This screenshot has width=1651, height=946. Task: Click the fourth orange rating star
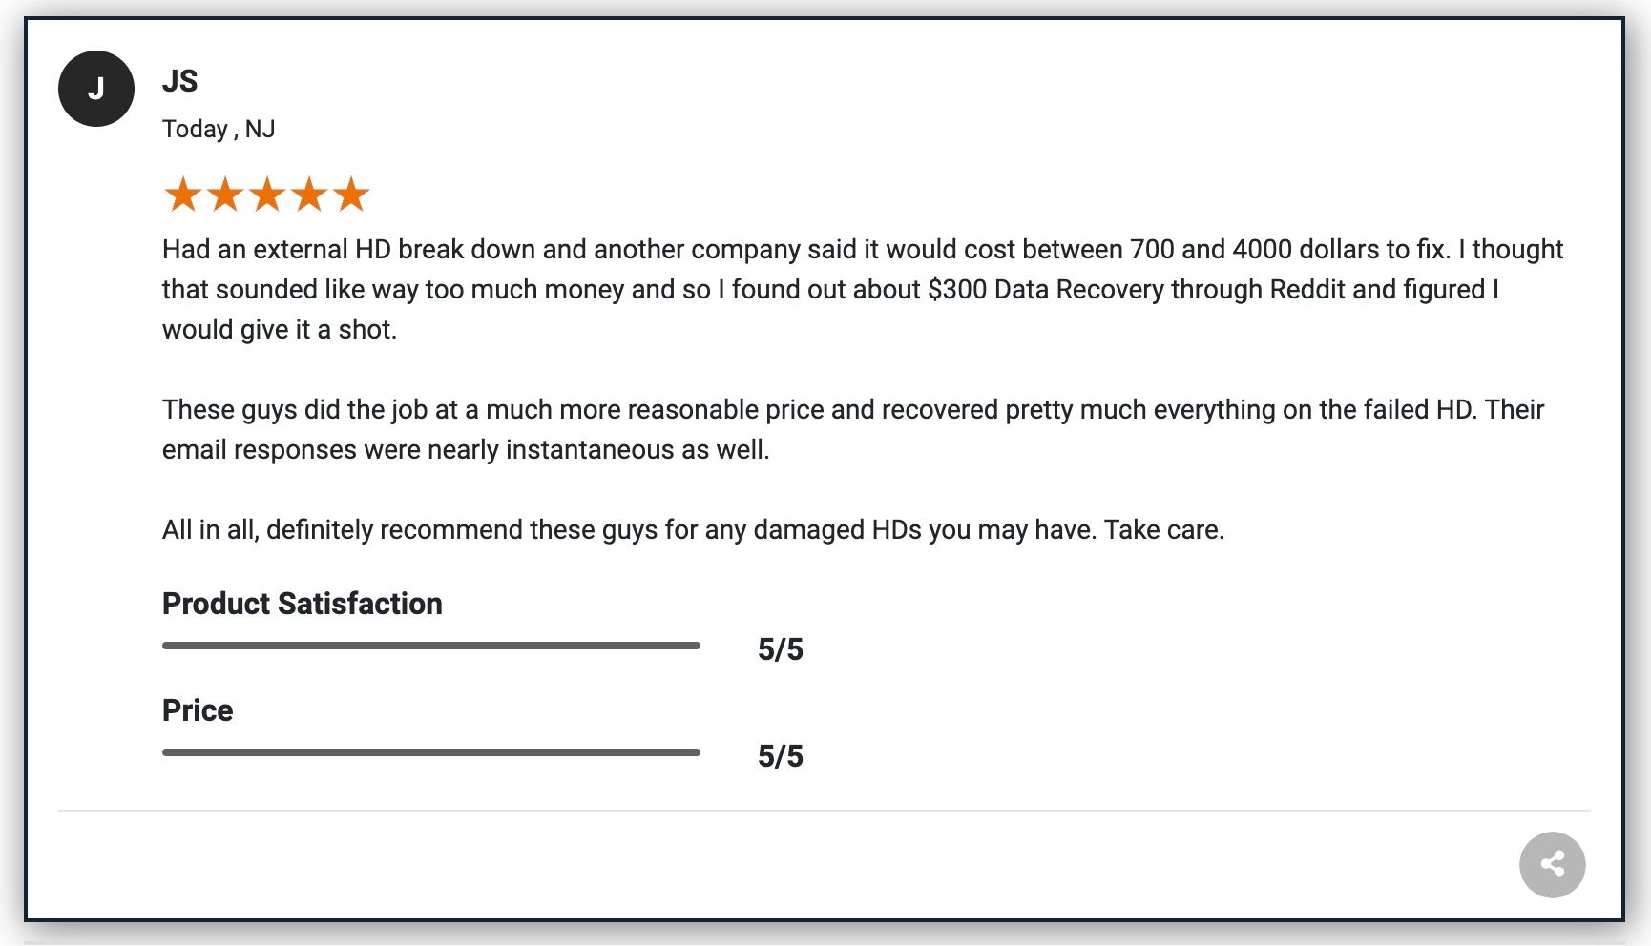tap(309, 195)
